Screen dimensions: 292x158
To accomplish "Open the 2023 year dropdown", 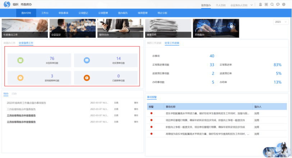I will click(x=281, y=22).
